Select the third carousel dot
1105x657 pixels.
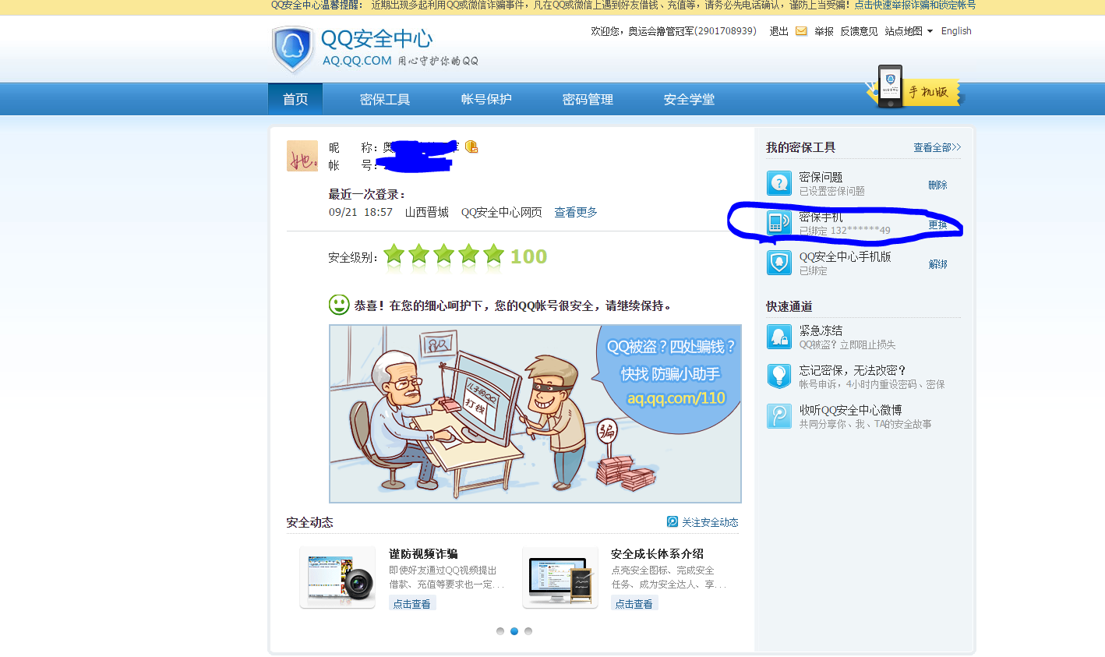pyautogui.click(x=528, y=631)
